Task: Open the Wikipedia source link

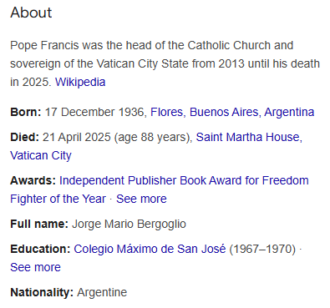Action: (80, 82)
